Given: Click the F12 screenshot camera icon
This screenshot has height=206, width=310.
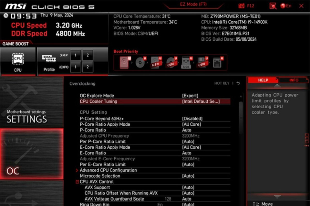Looking at the screenshot, I should pyautogui.click(x=242, y=6).
